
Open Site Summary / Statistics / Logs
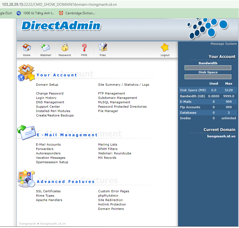[x=123, y=85]
